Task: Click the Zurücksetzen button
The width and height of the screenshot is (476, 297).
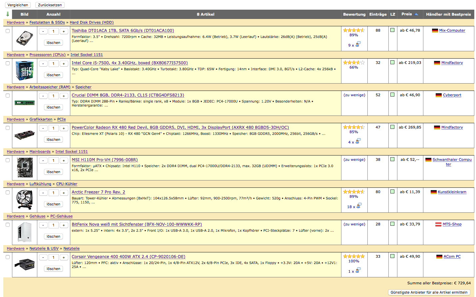Action: pos(50,5)
